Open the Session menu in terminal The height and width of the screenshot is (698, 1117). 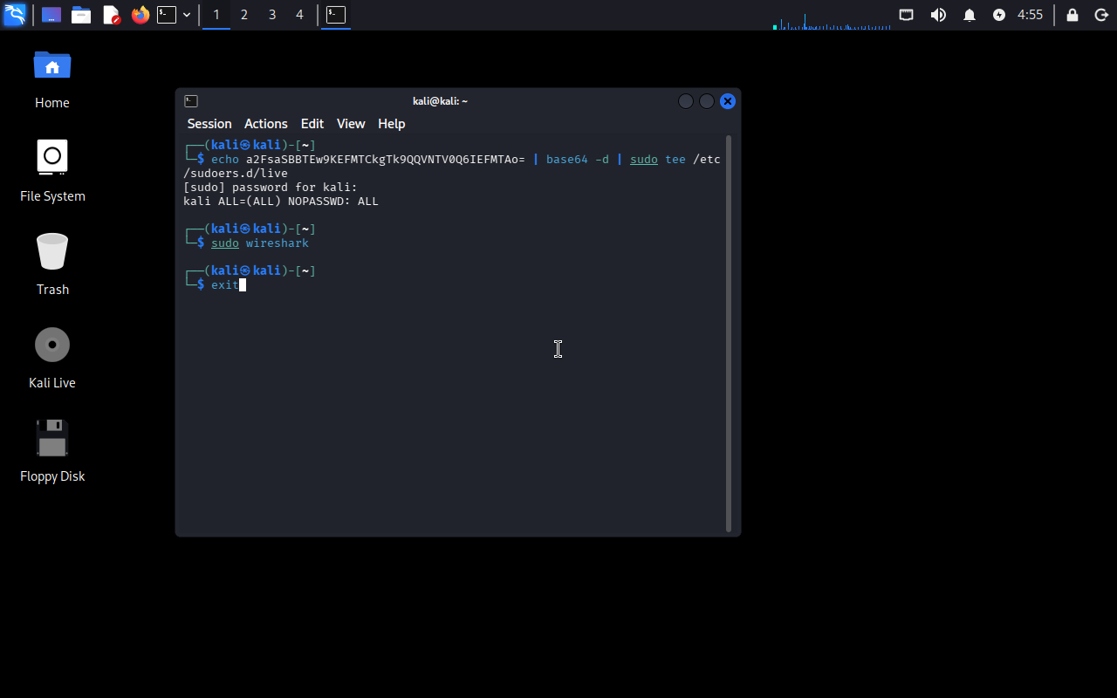209,124
